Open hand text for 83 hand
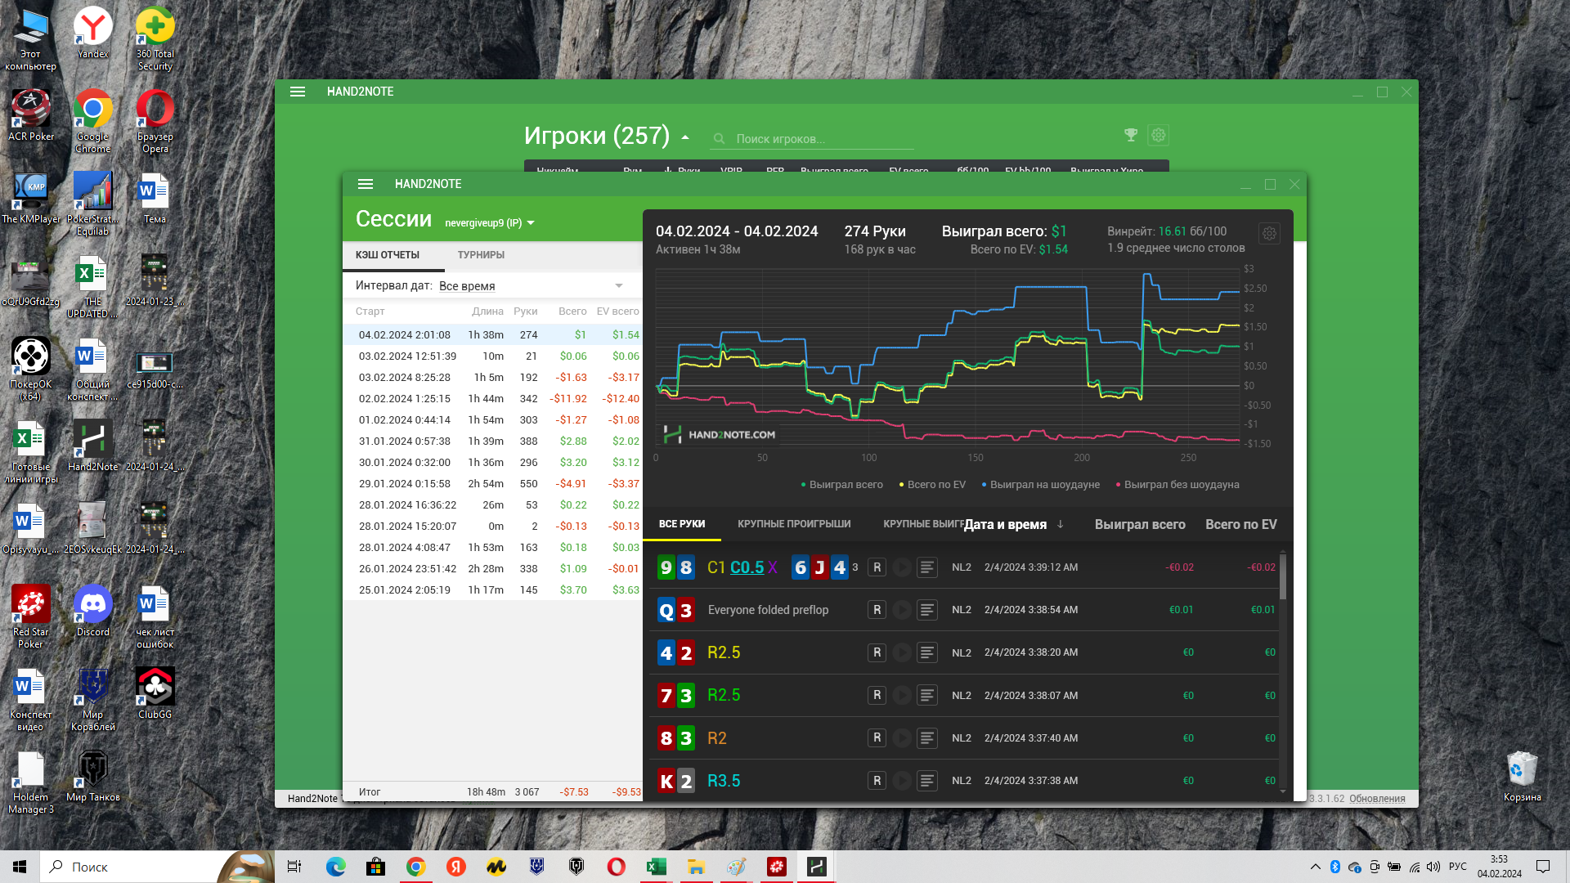 (x=926, y=738)
